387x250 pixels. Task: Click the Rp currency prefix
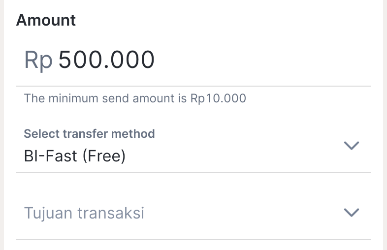(x=38, y=61)
